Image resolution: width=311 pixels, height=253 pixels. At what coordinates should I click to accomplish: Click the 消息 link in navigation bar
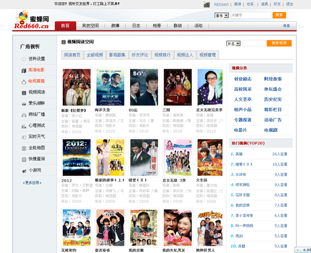[286, 26]
